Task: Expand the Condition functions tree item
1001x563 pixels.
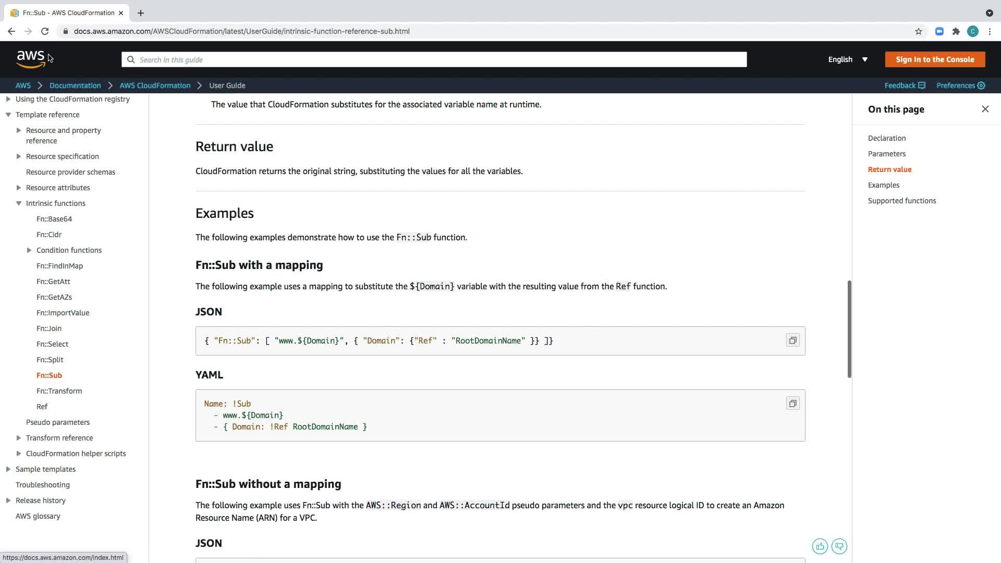Action: (x=29, y=250)
